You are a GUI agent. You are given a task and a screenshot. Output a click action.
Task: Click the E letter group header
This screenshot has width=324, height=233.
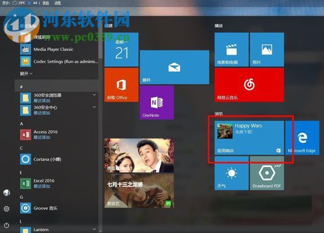(21, 173)
